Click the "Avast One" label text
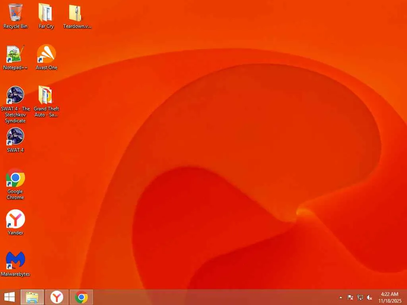Screen dimensions: 407x305 pos(47,68)
